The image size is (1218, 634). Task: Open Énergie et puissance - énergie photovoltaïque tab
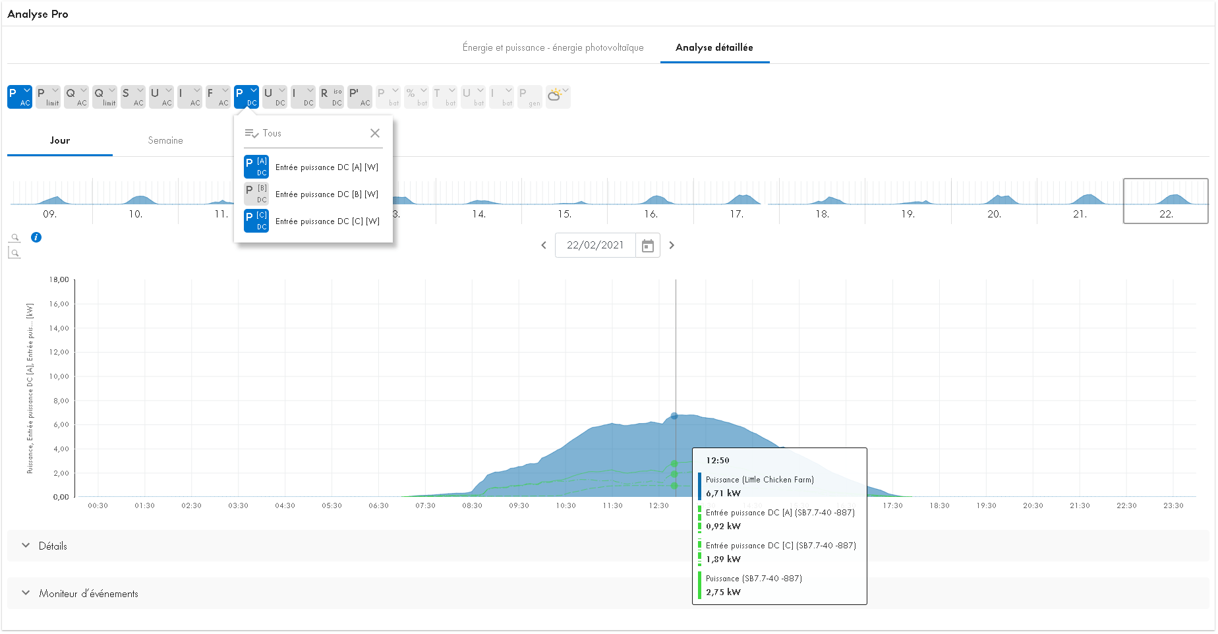[x=552, y=47]
